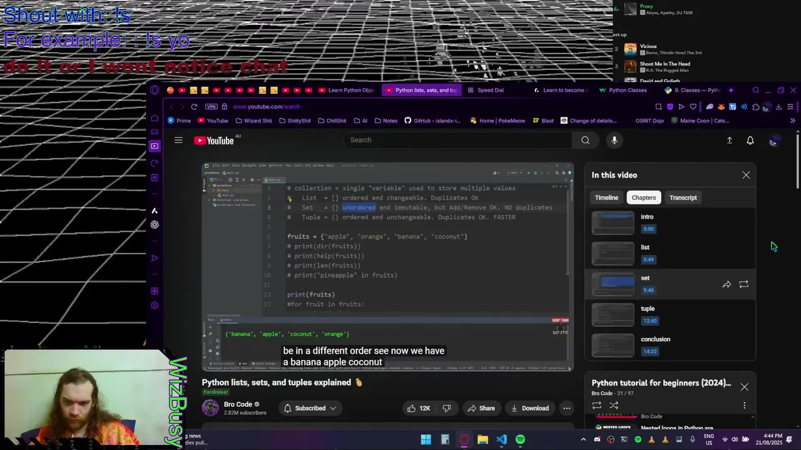Open Opera downloads icon

point(778,107)
